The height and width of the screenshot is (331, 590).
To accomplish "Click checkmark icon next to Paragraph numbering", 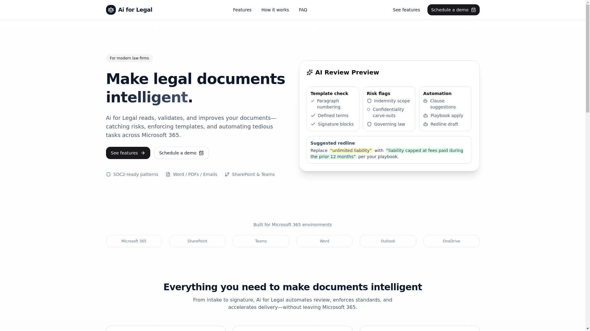I will (313, 101).
